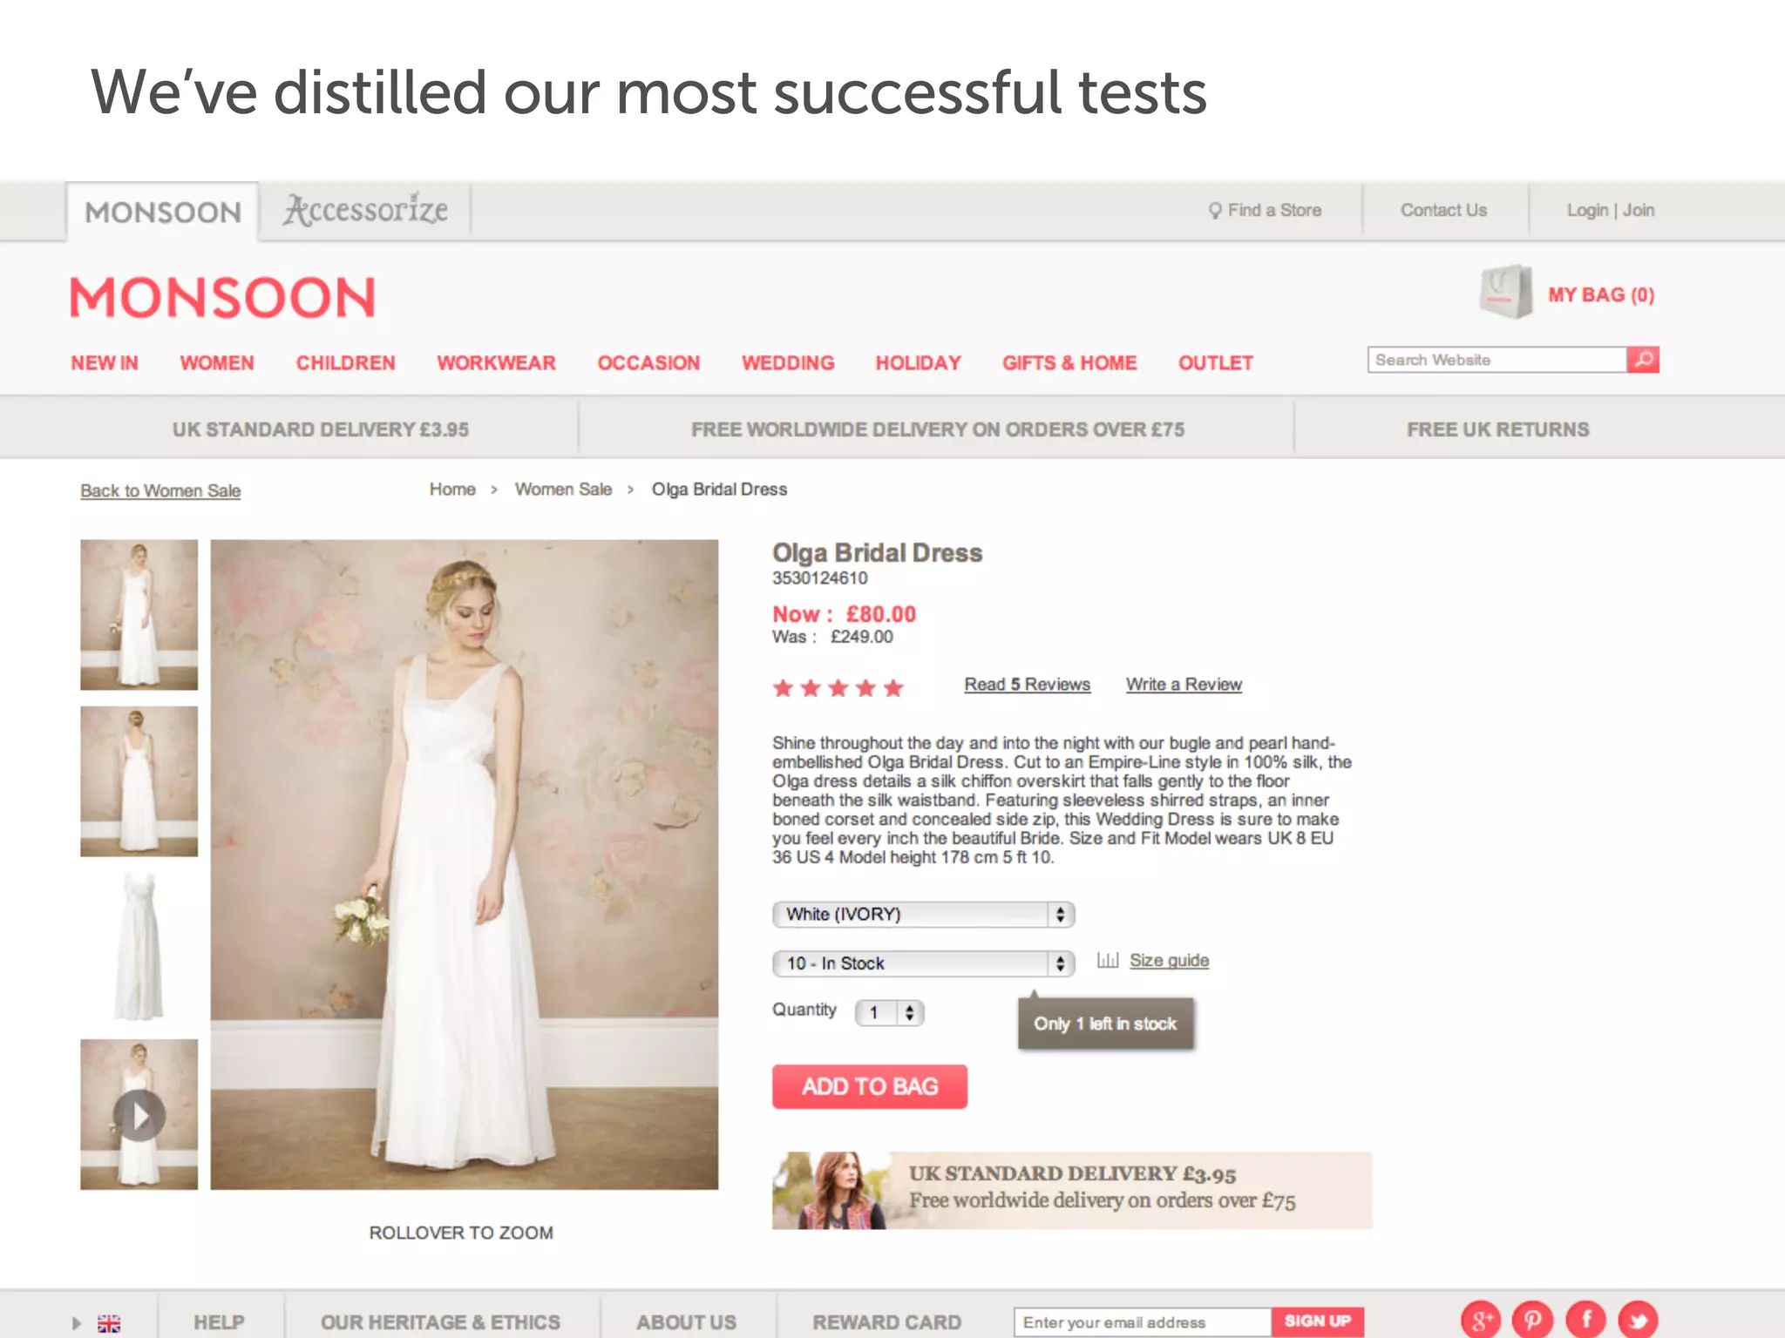Open the White (IVORY) colour dropdown
1785x1338 pixels.
coord(923,914)
